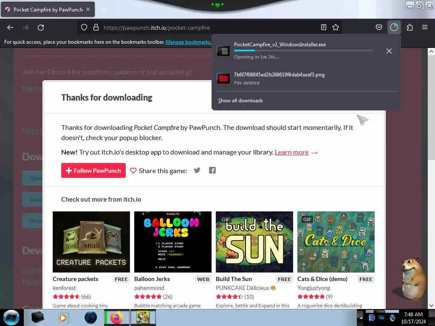
Task: Click the page scrollbar down arrow
Action: (x=432, y=306)
